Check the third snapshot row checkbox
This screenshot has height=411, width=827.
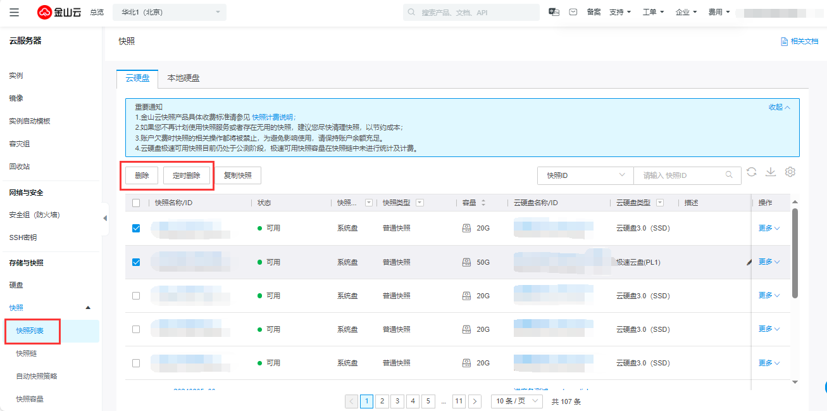coord(136,296)
